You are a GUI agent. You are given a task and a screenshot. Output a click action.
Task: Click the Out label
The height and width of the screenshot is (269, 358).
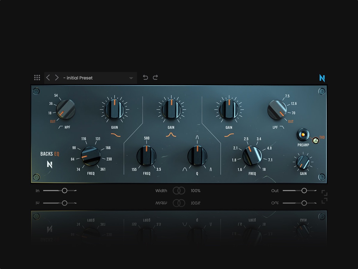[x=274, y=190]
